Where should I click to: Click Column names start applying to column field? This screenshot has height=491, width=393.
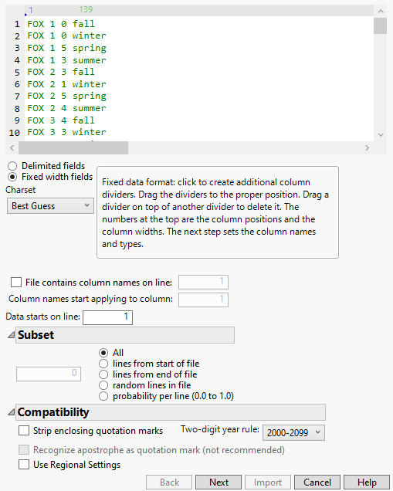(203, 300)
